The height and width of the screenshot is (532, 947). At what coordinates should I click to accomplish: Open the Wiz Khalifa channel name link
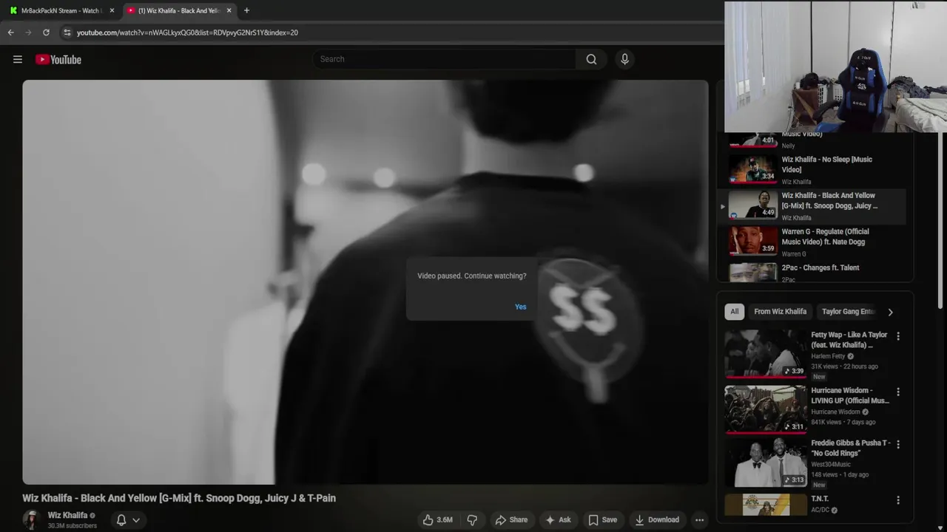click(x=67, y=515)
